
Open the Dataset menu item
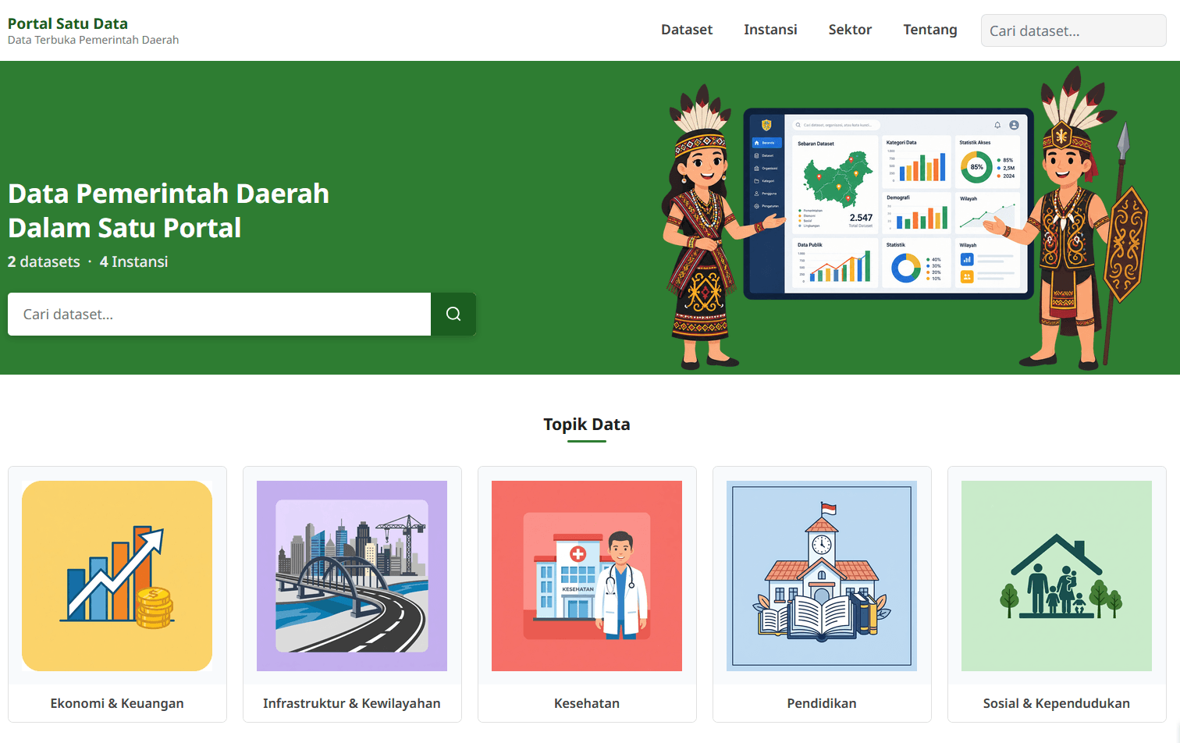click(x=687, y=30)
